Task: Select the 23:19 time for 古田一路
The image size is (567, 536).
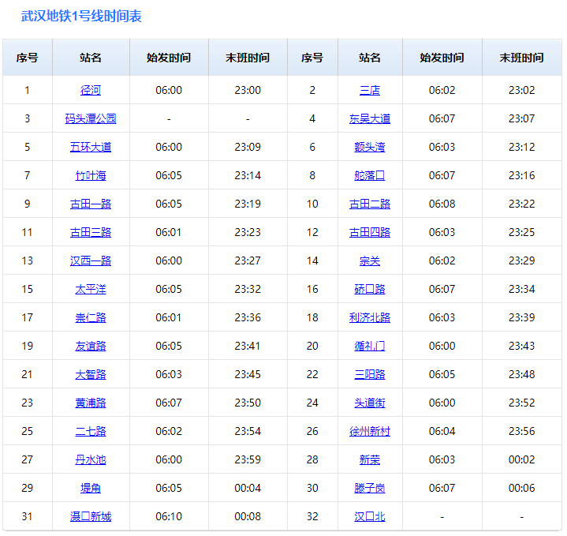Action: [248, 204]
